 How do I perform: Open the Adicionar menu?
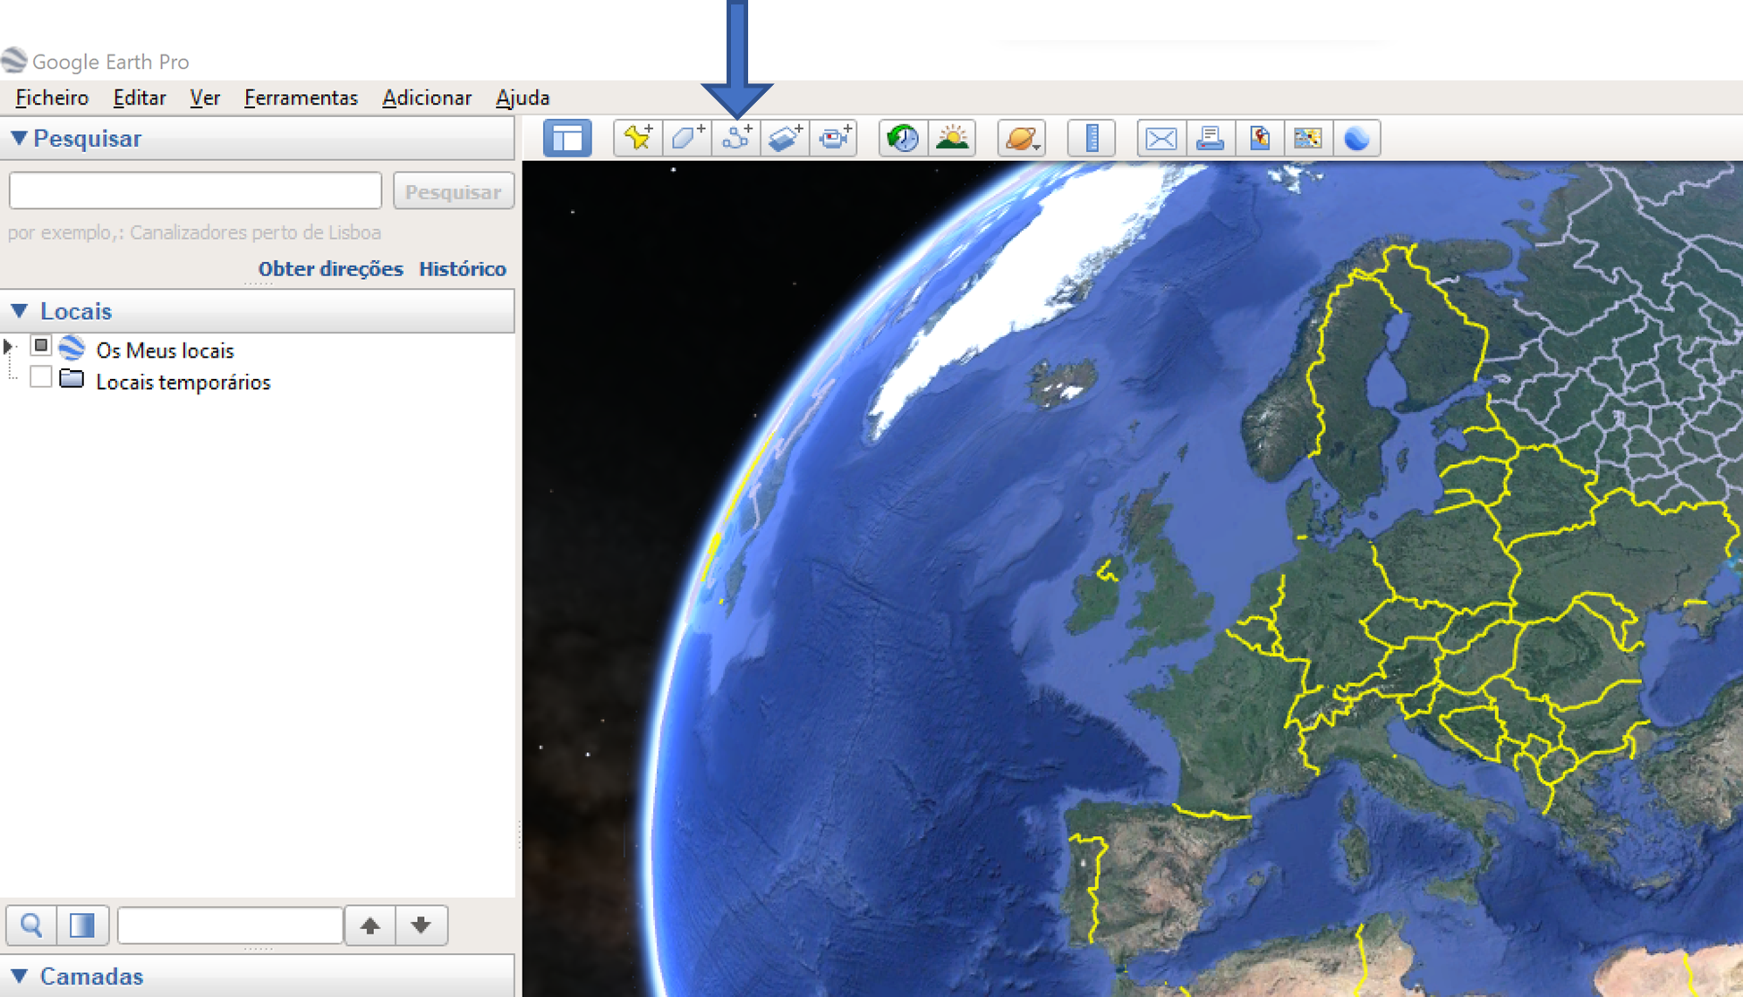[x=426, y=97]
